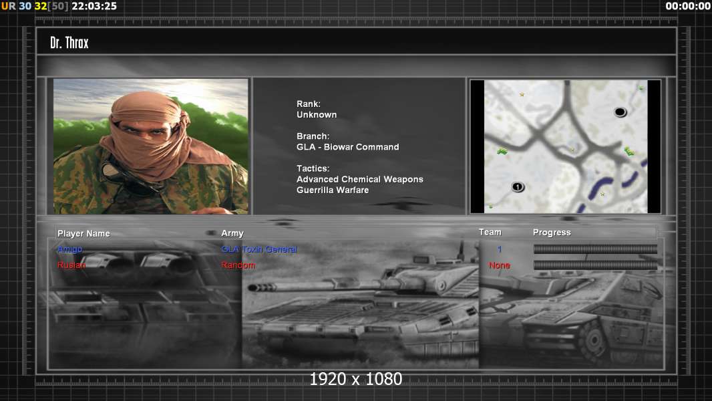
Task: Click the Progress column header
Action: [x=552, y=232]
